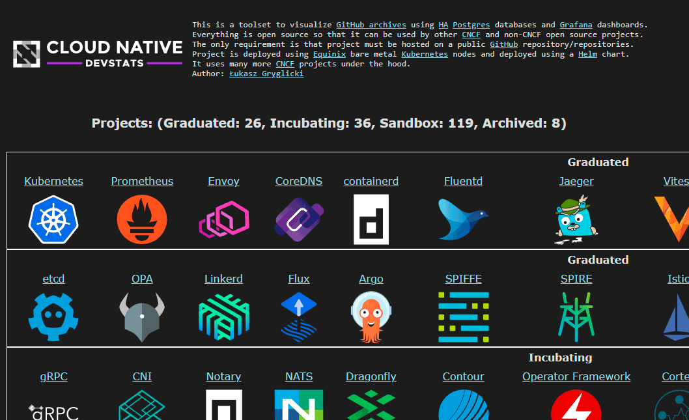Viewport: 689px width, 420px height.
Task: Follow the gRPC text link
Action: click(x=53, y=376)
